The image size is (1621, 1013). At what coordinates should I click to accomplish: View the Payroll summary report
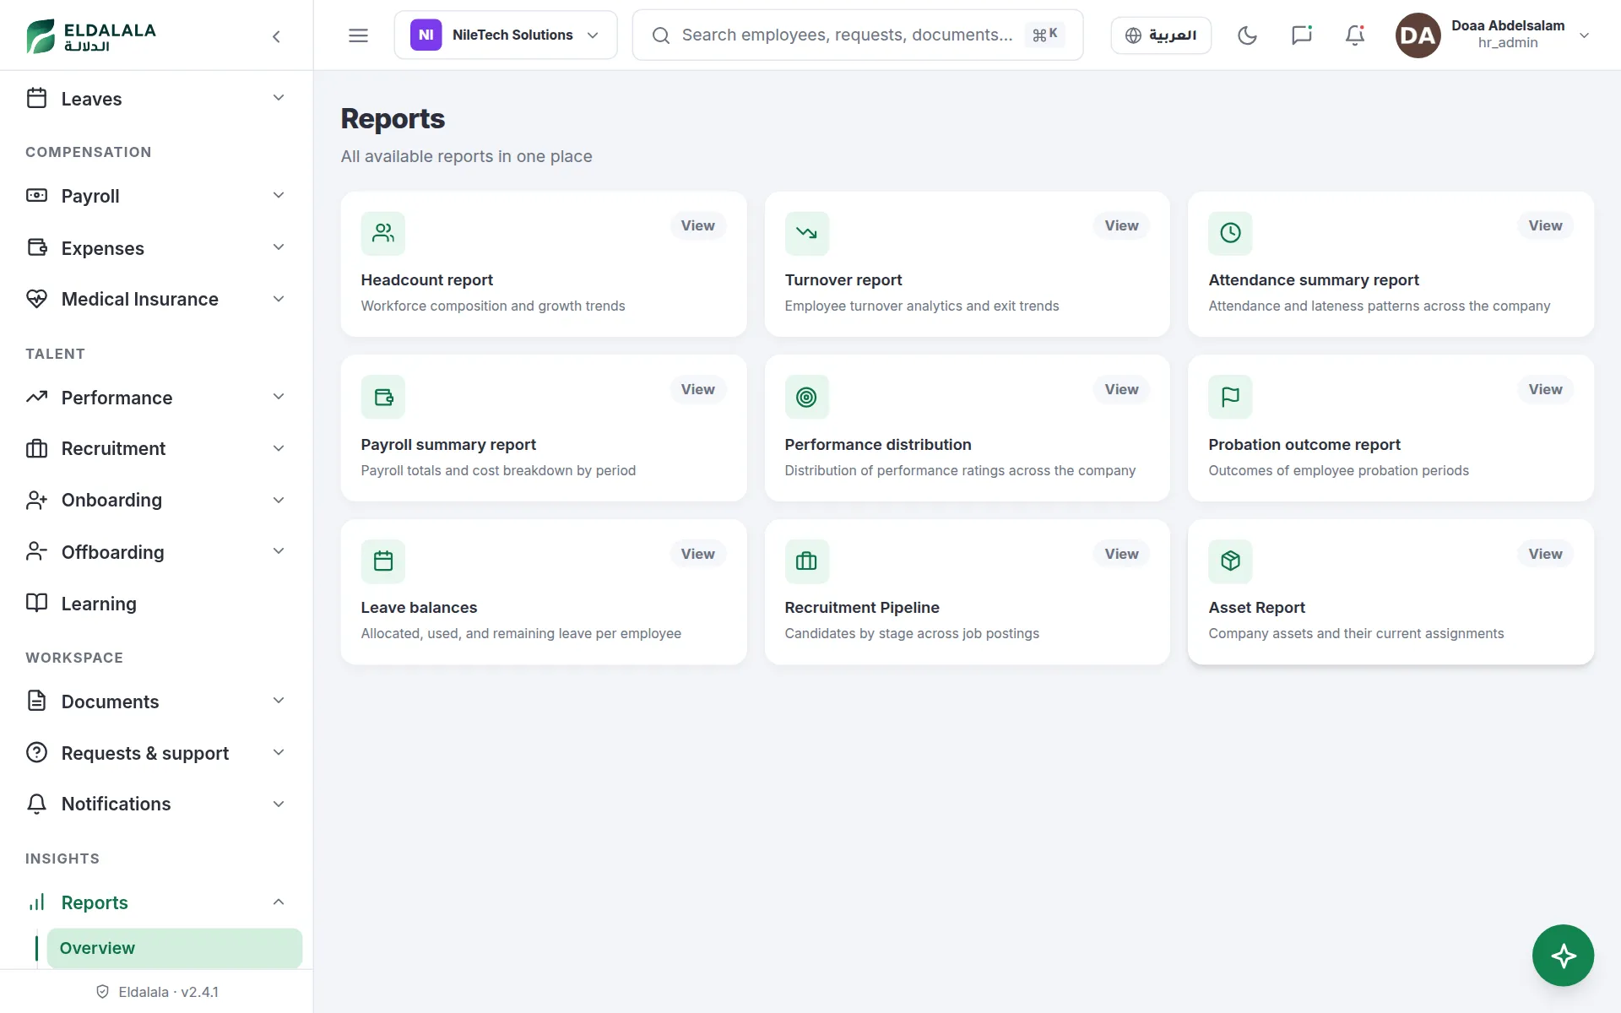(x=697, y=389)
